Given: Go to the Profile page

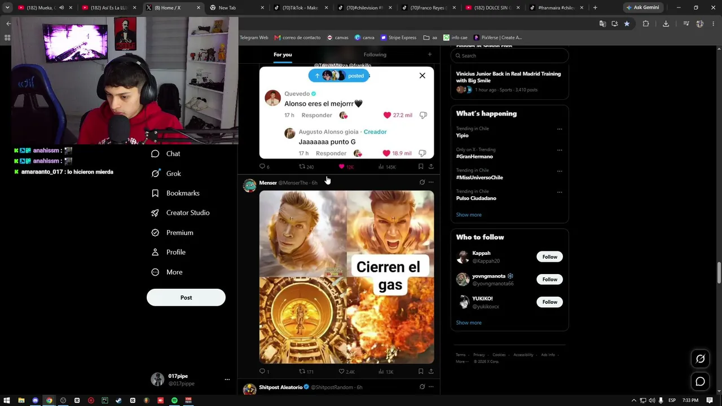Looking at the screenshot, I should [x=168, y=252].
